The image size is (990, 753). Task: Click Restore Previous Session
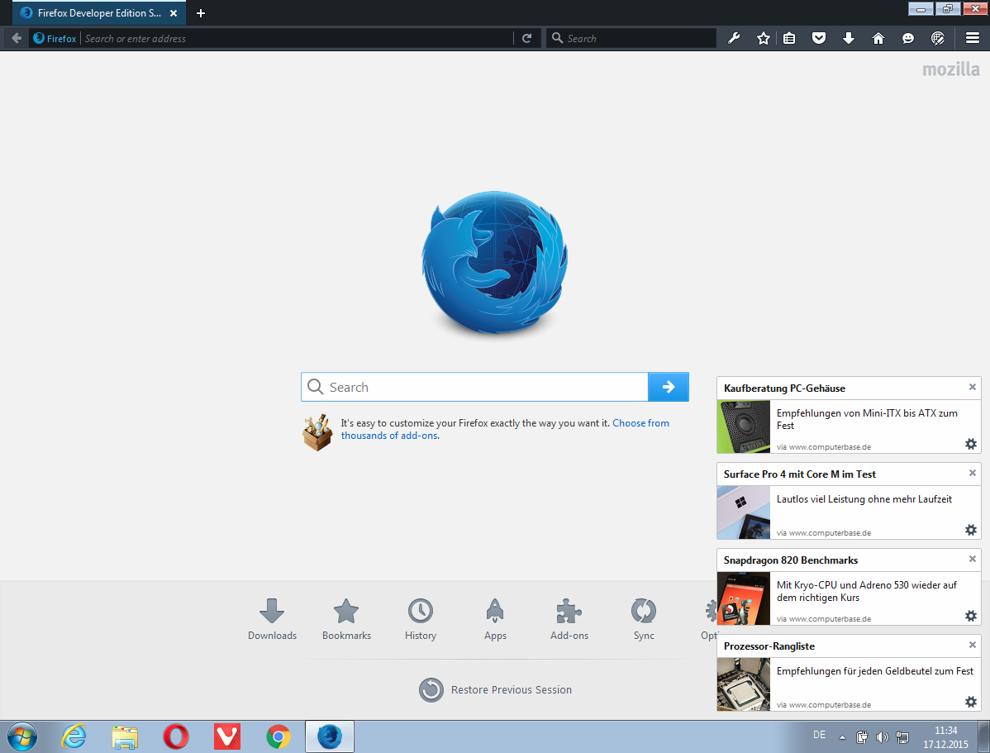coord(496,690)
